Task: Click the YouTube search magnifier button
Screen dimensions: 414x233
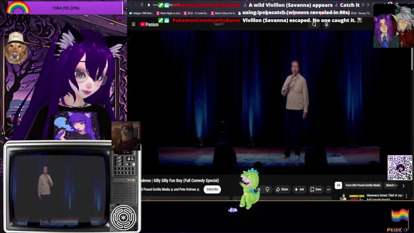Action: pyautogui.click(x=314, y=24)
